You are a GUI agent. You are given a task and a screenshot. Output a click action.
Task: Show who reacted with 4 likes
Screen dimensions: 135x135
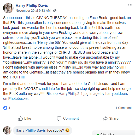tap(9, 108)
